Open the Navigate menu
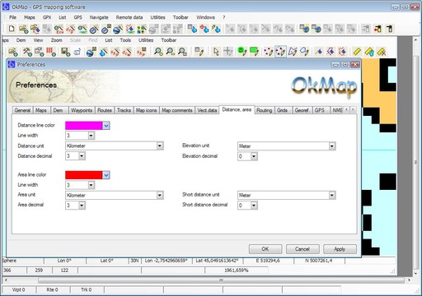The width and height of the screenshot is (422, 296). click(x=99, y=17)
